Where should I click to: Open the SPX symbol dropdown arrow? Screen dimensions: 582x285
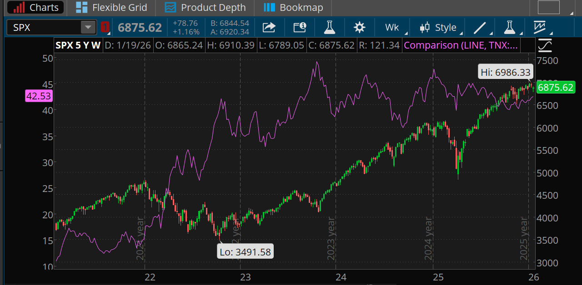(x=88, y=27)
